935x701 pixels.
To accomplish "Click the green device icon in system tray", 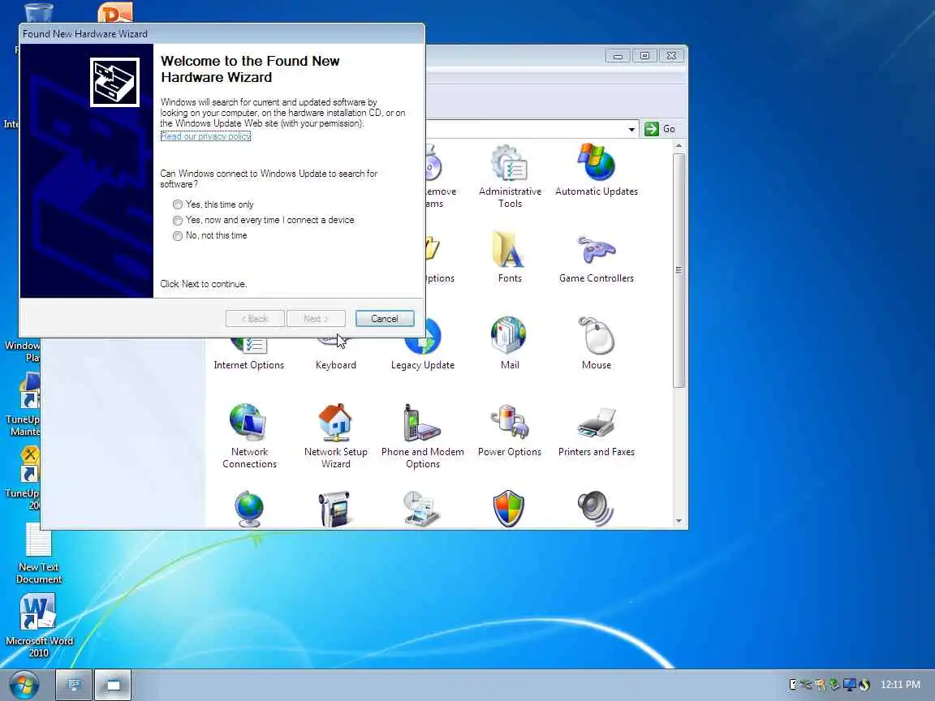I will [834, 684].
